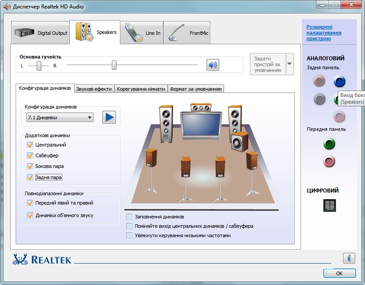The width and height of the screenshot is (365, 285).
Task: Click the subwoofer in the room diagram
Action: pos(240,142)
